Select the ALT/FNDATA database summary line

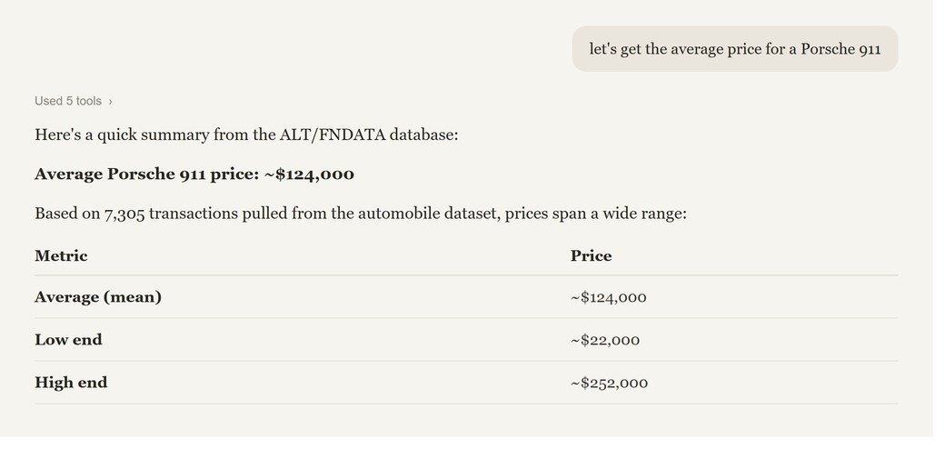click(246, 135)
